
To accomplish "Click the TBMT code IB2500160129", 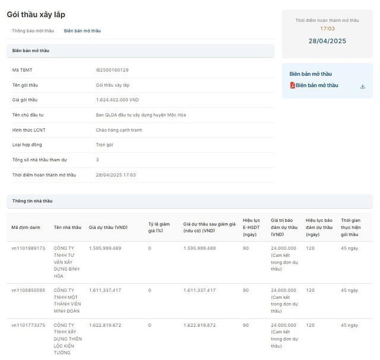I will tap(112, 70).
